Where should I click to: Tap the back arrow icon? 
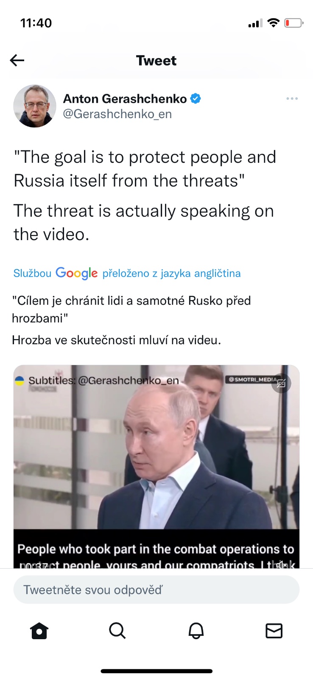tap(17, 60)
